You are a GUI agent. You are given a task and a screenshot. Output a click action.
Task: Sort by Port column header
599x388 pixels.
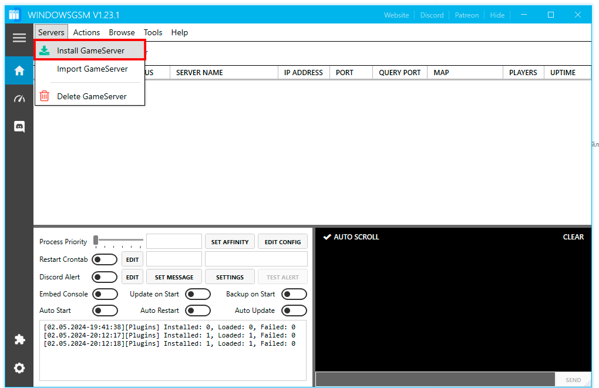click(351, 73)
